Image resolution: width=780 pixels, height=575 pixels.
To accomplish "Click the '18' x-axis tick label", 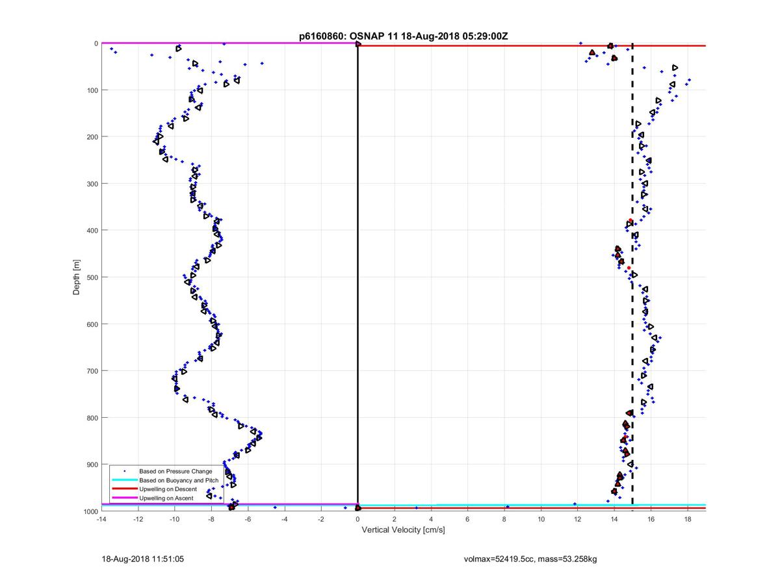I will coord(688,520).
